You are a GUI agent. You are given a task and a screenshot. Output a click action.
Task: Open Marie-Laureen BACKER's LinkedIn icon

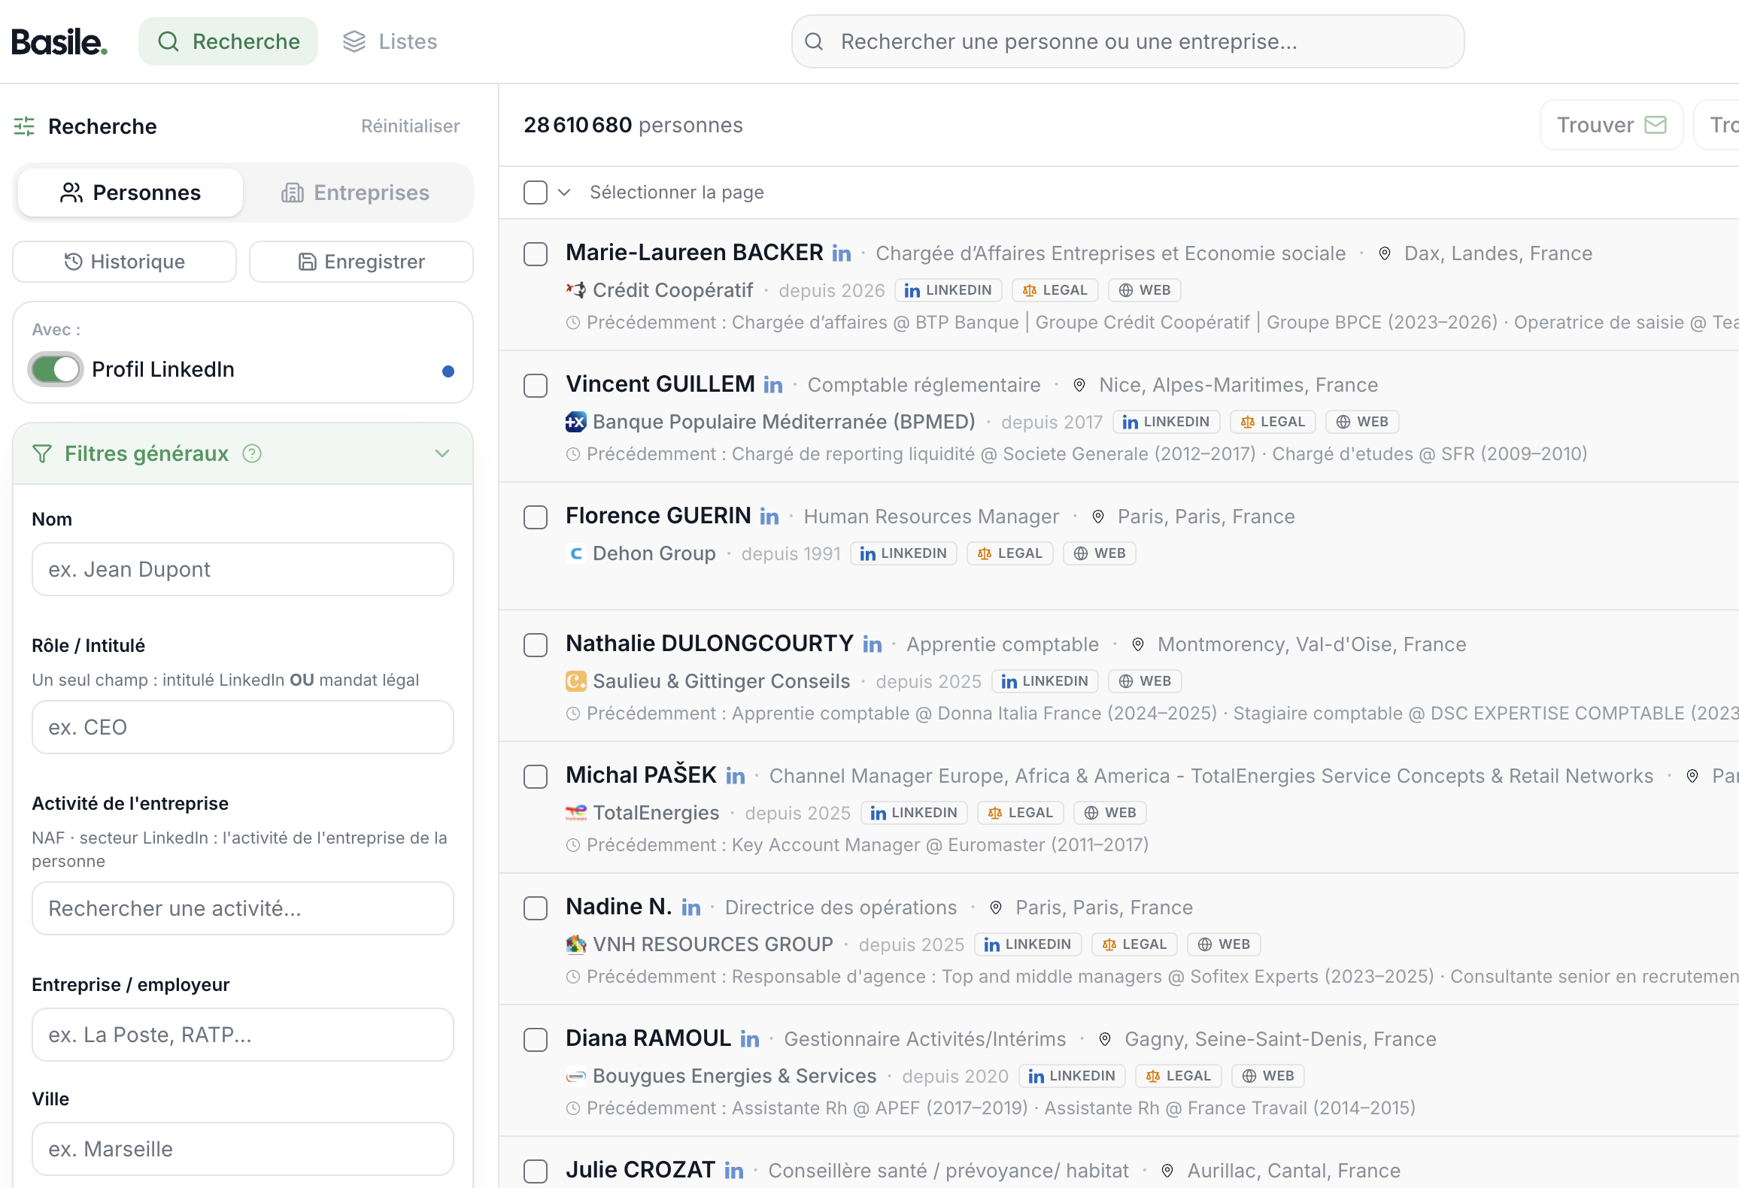842,254
